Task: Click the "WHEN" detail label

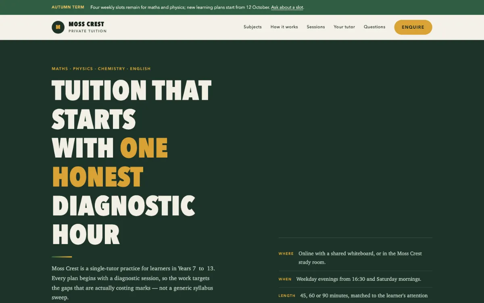Action: click(x=285, y=279)
